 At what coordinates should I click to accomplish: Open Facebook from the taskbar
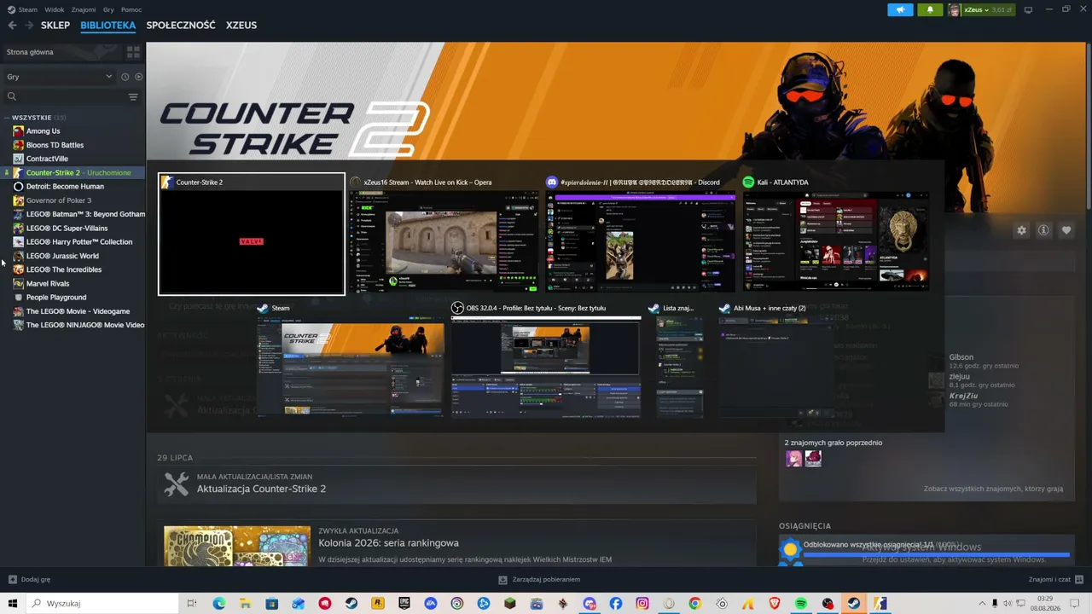click(616, 604)
